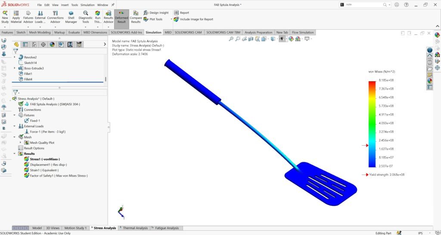441x235 pixels.
Task: Expand the Mesh Quality Plot node
Action: pos(20,143)
